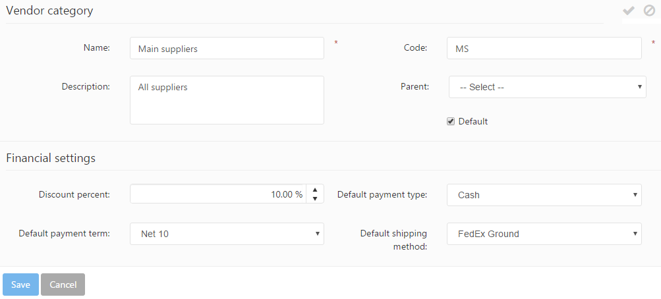Click the checkmark apply icon
The image size is (661, 299).
pyautogui.click(x=629, y=11)
